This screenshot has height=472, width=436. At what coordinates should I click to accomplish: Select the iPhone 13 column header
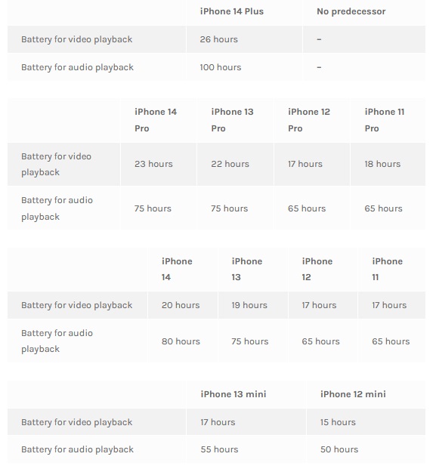tap(247, 269)
